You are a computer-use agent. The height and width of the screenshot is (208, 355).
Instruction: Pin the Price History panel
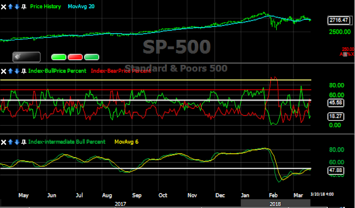[x=23, y=7]
